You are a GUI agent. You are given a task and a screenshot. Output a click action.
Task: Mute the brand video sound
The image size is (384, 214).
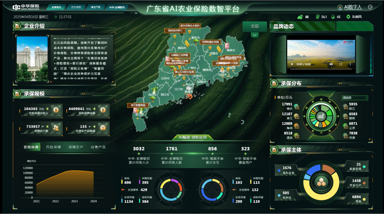331,64
